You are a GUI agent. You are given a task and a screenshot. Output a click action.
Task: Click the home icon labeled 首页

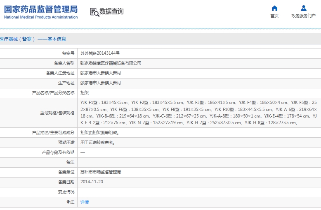(x=274, y=8)
